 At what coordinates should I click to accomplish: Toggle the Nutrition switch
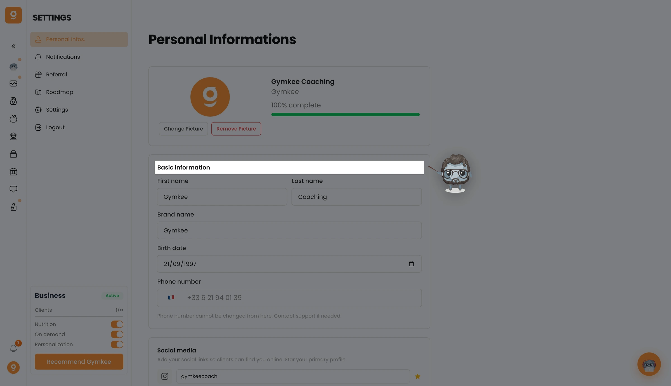click(x=117, y=324)
